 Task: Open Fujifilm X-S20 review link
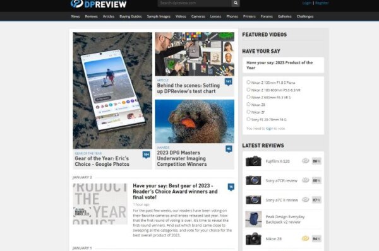click(277, 161)
